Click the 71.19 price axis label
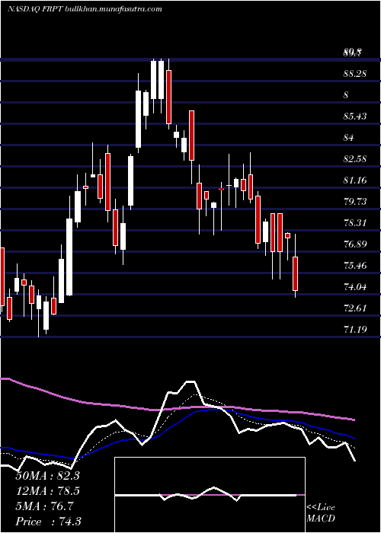381x533 pixels. pyautogui.click(x=355, y=329)
